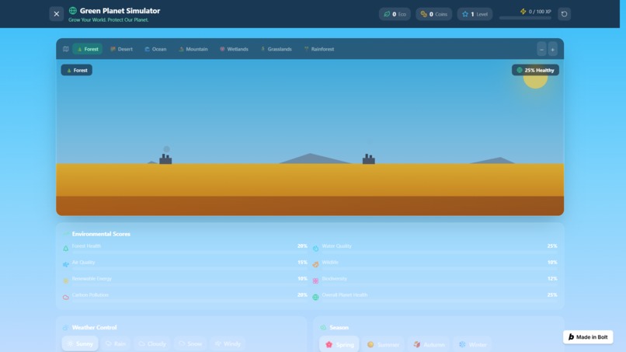This screenshot has height=352, width=626.
Task: Choose the Autumn season
Action: click(x=429, y=344)
